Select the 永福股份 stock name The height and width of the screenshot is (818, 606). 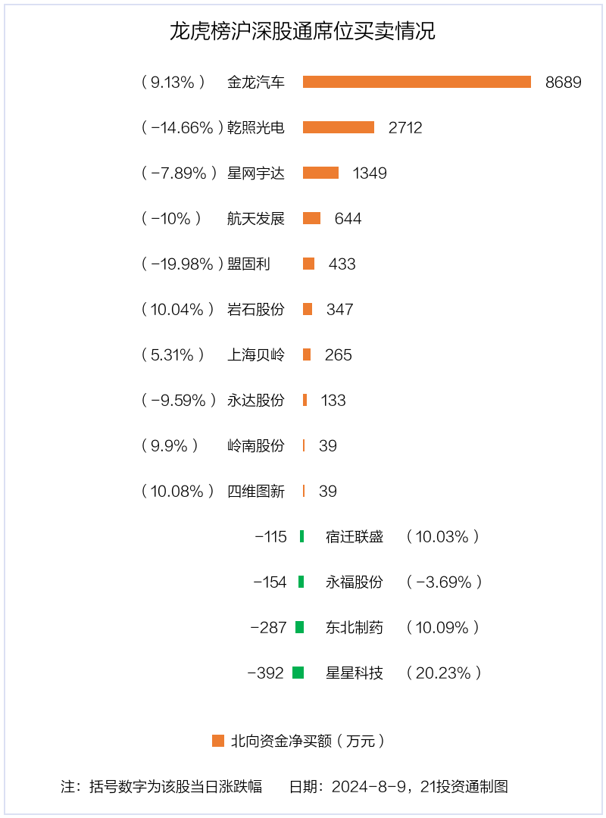pos(355,582)
